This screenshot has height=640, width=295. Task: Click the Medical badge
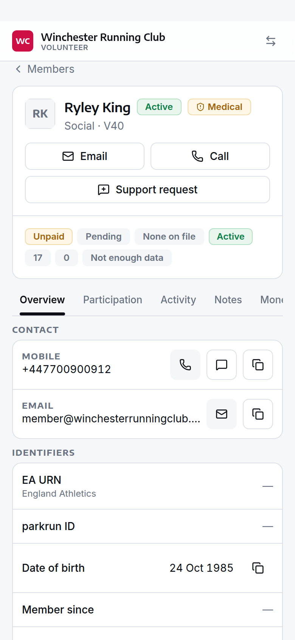[x=219, y=107]
